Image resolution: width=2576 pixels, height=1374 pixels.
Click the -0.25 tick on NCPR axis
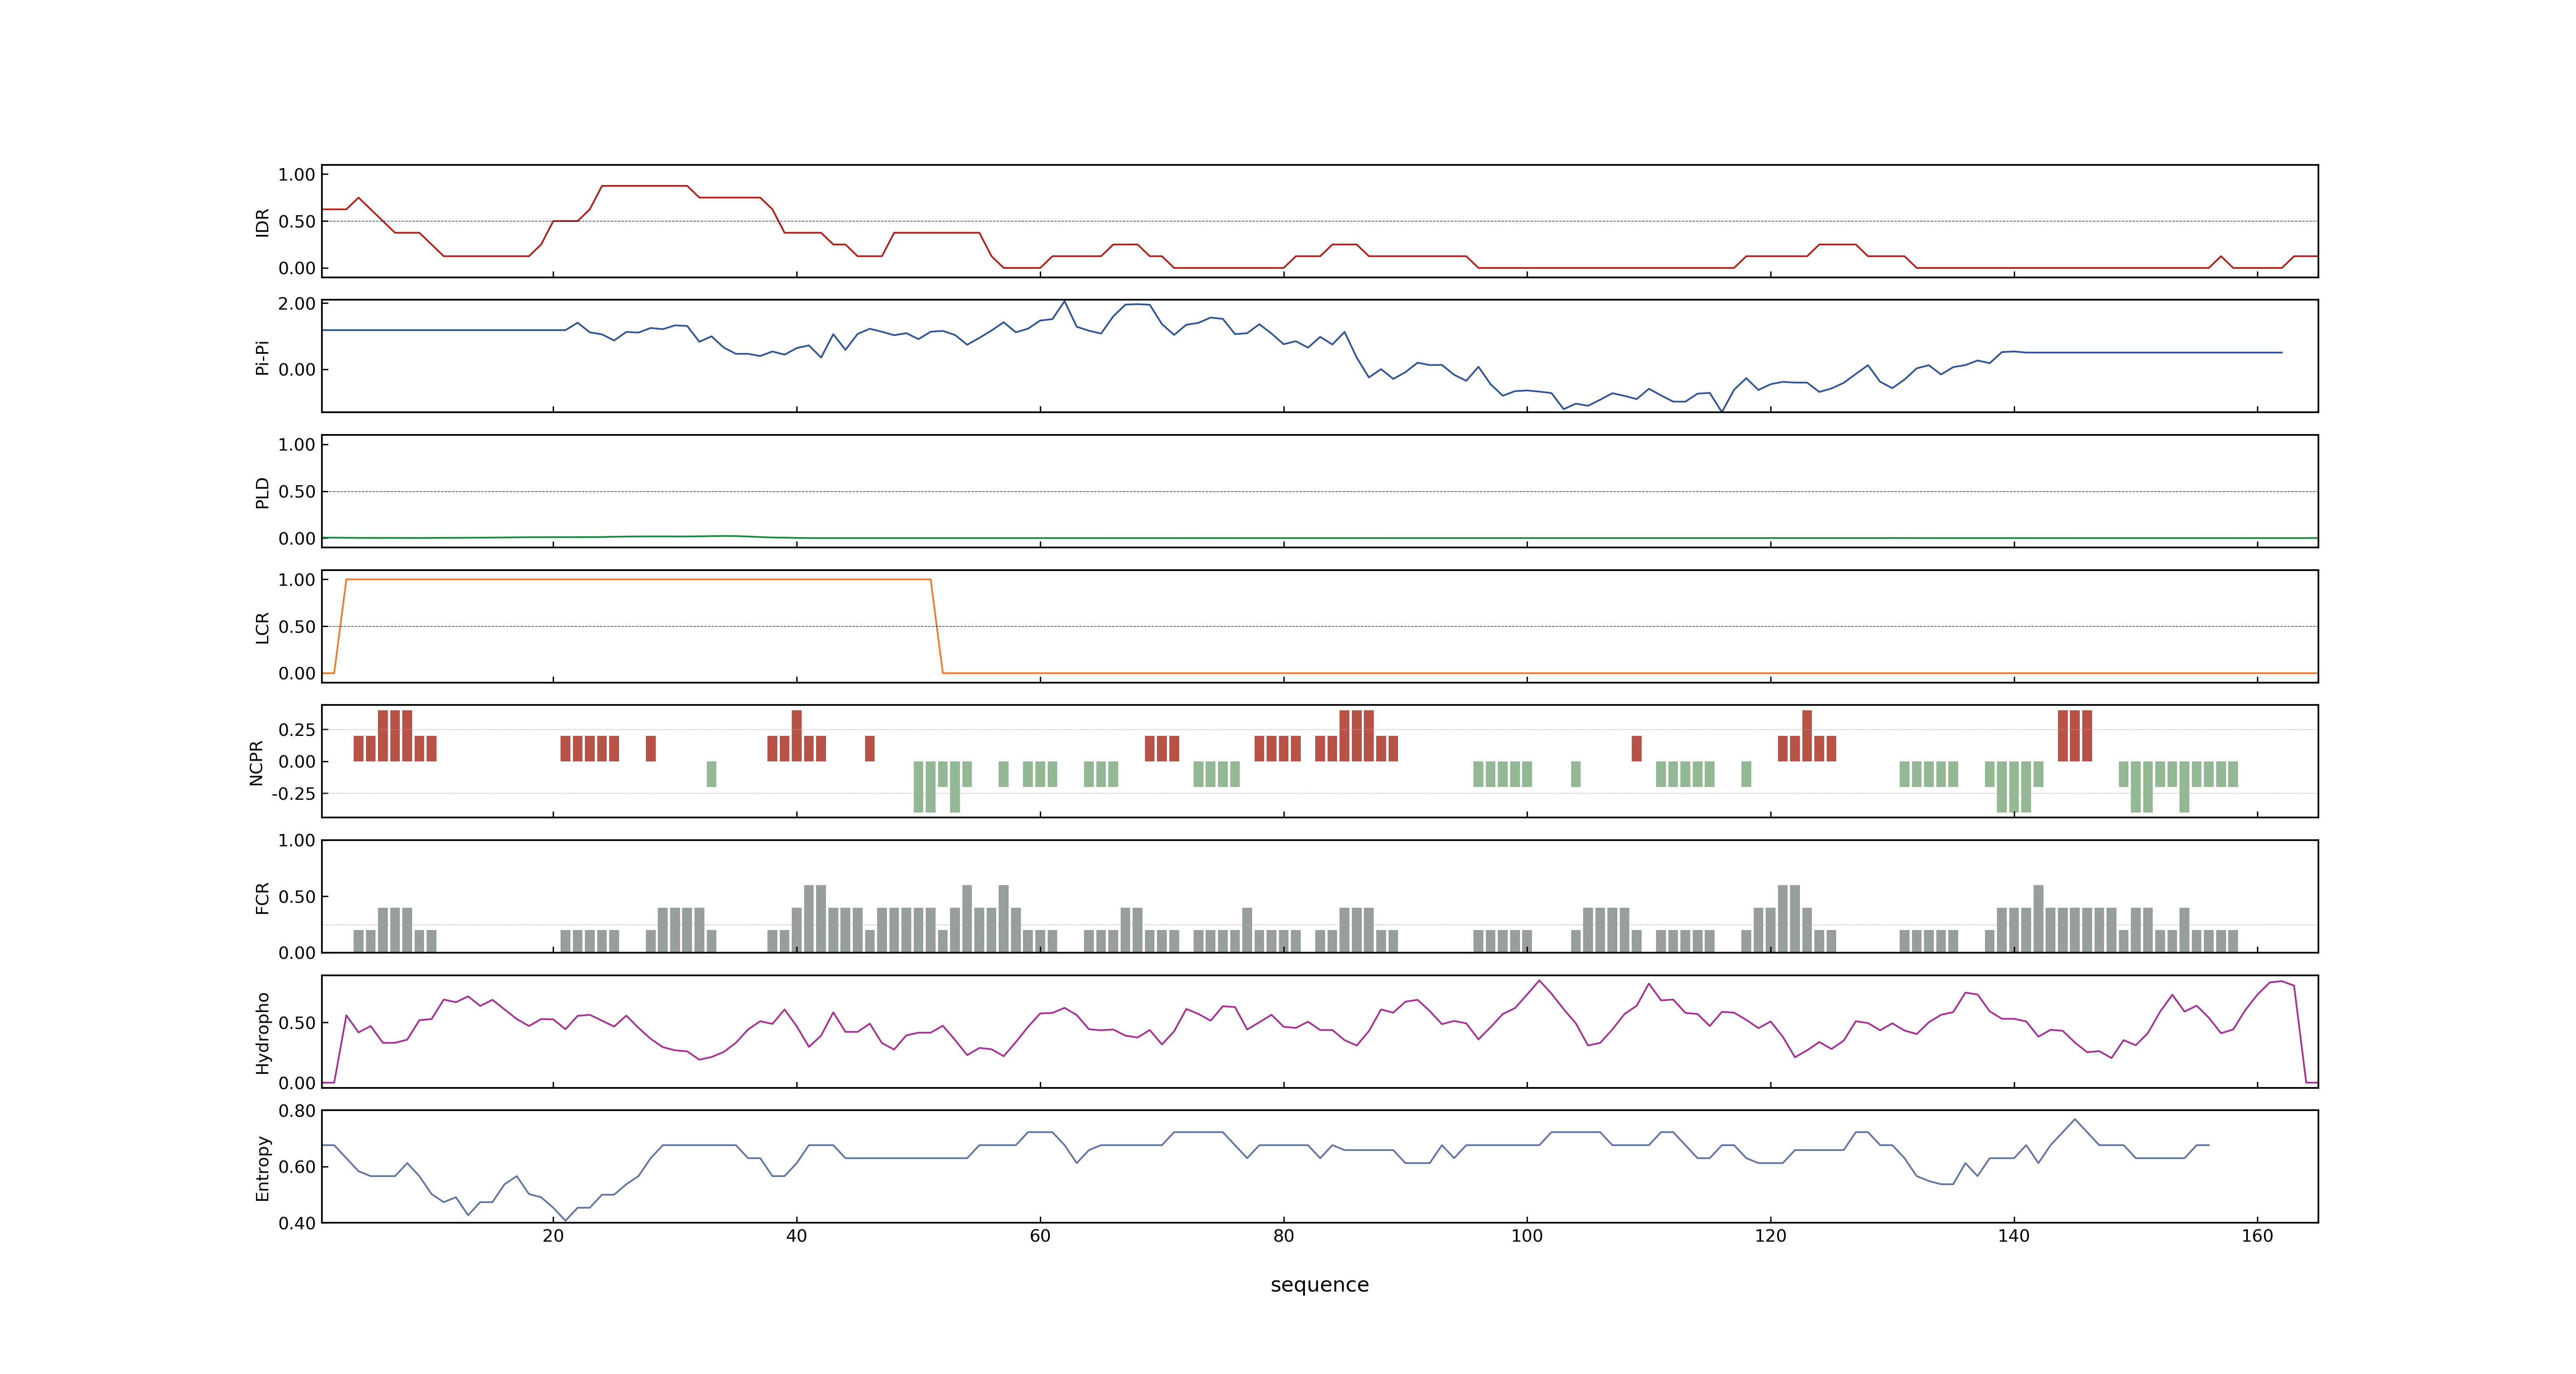pyautogui.click(x=293, y=793)
